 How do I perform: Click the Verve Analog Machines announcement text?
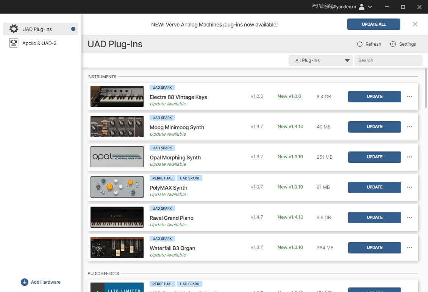(x=214, y=25)
